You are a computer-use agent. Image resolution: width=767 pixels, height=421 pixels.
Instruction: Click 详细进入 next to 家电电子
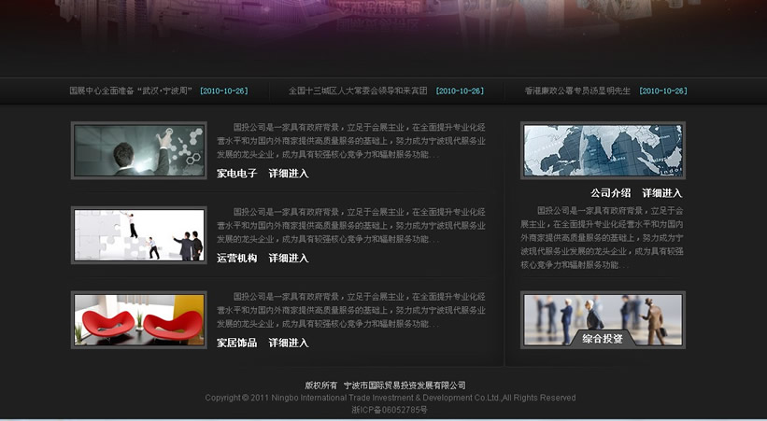click(288, 174)
